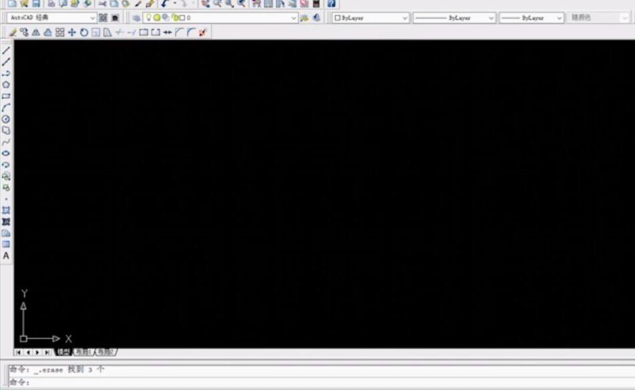Click layer 0 color swatch in layer dropdown
This screenshot has width=635, height=390.
coord(182,18)
